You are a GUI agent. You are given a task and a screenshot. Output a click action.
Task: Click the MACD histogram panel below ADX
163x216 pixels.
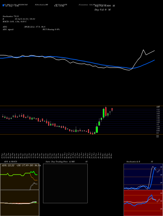point(20,203)
